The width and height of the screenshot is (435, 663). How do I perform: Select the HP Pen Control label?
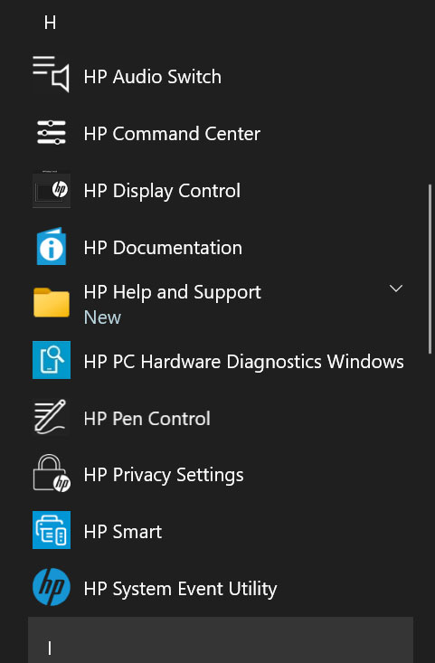[x=147, y=419]
